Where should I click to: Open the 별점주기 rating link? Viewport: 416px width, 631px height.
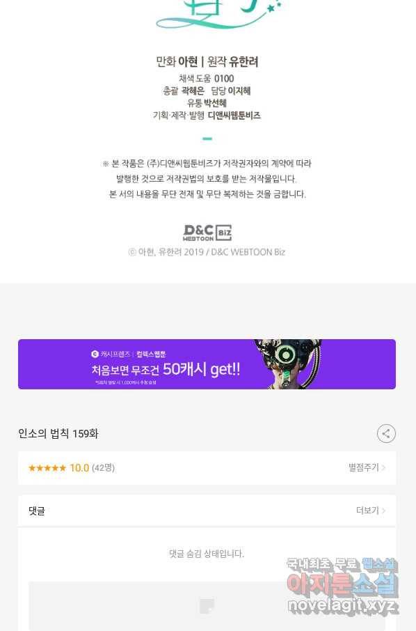point(363,467)
